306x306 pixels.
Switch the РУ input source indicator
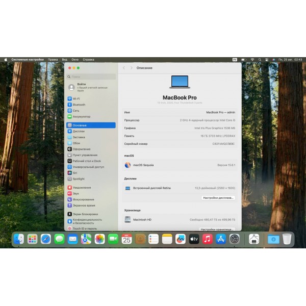pyautogui.click(x=235, y=60)
